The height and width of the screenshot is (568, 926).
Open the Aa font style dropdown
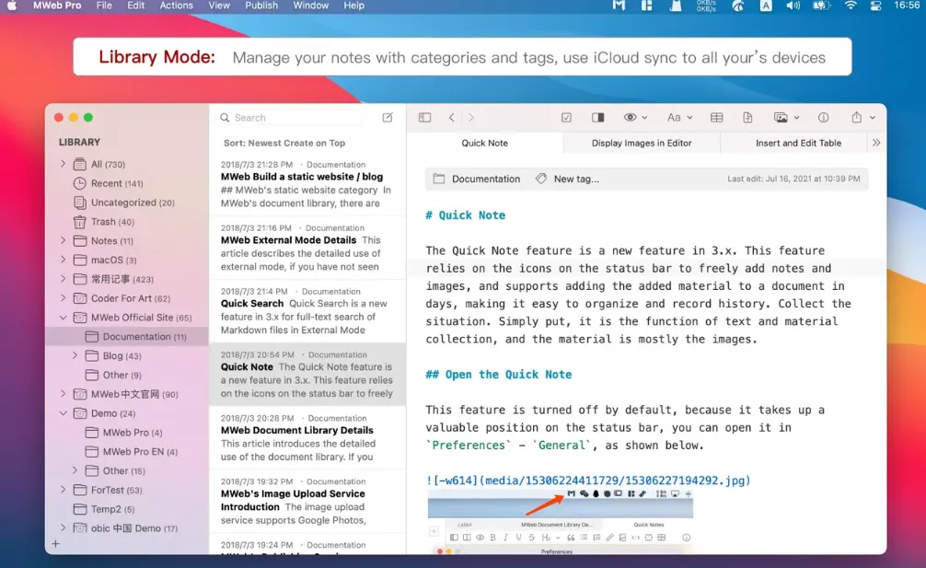[x=679, y=118]
